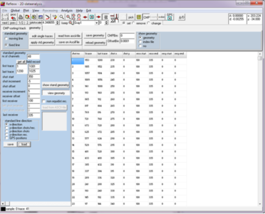Click the plotscale stepper arrows

coord(57,23)
